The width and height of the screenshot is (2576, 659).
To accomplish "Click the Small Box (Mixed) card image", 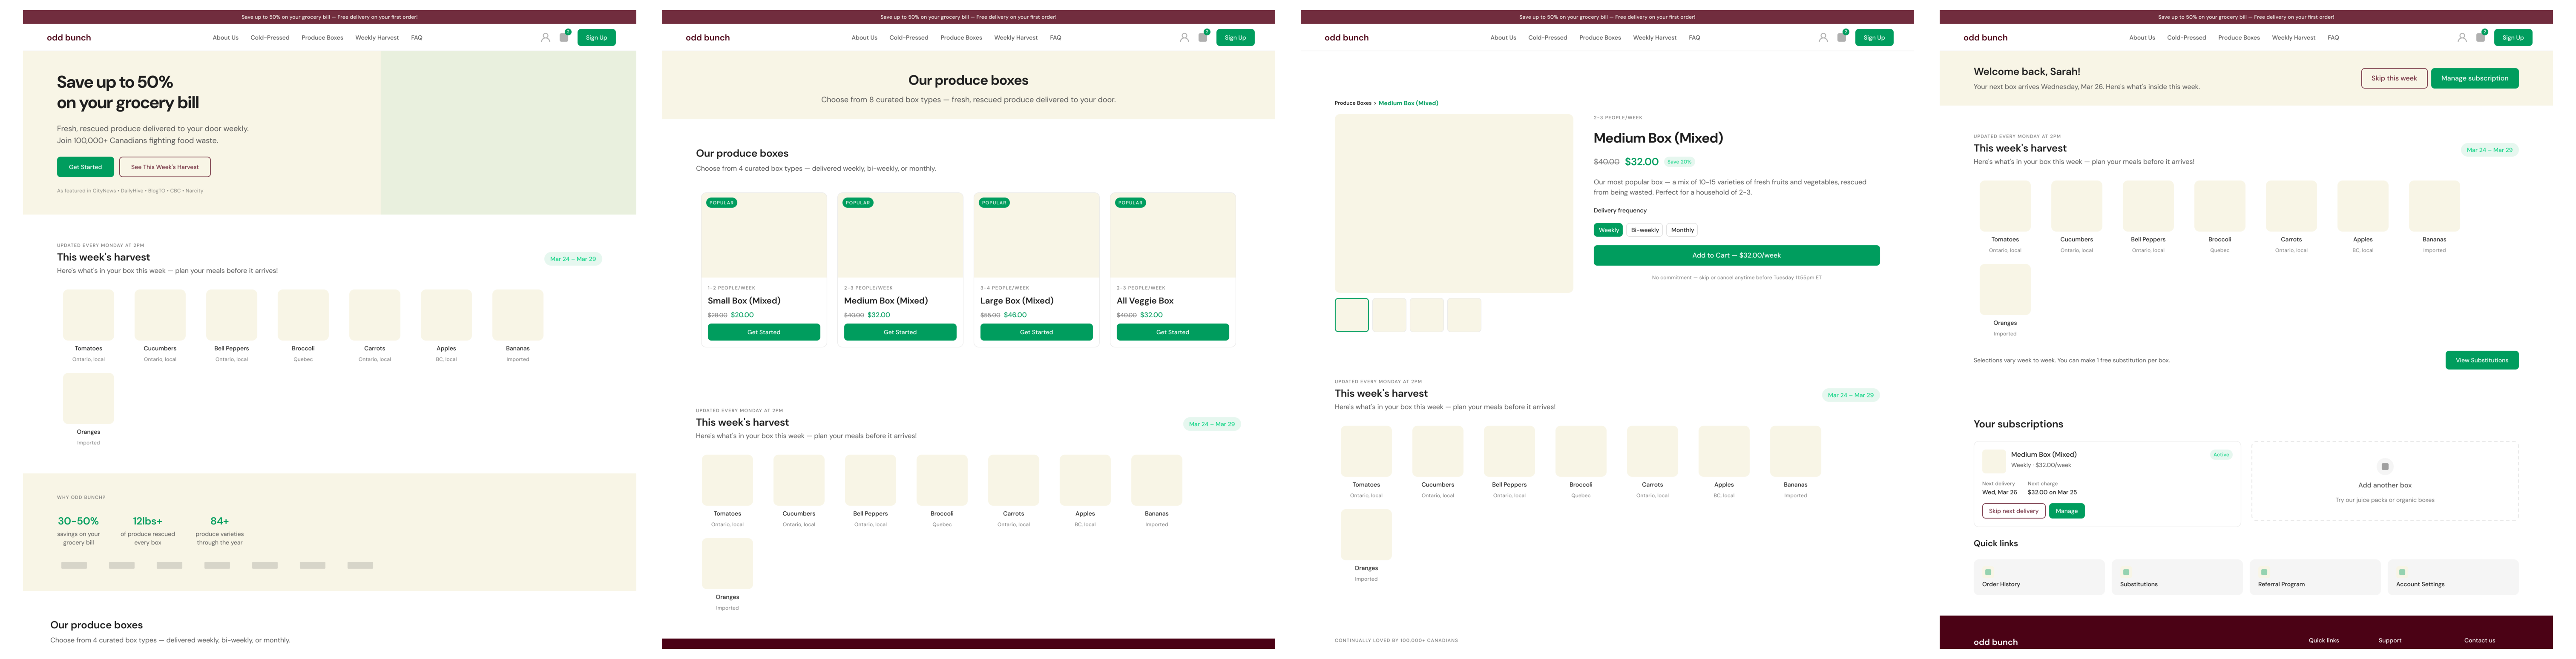I will click(x=764, y=236).
